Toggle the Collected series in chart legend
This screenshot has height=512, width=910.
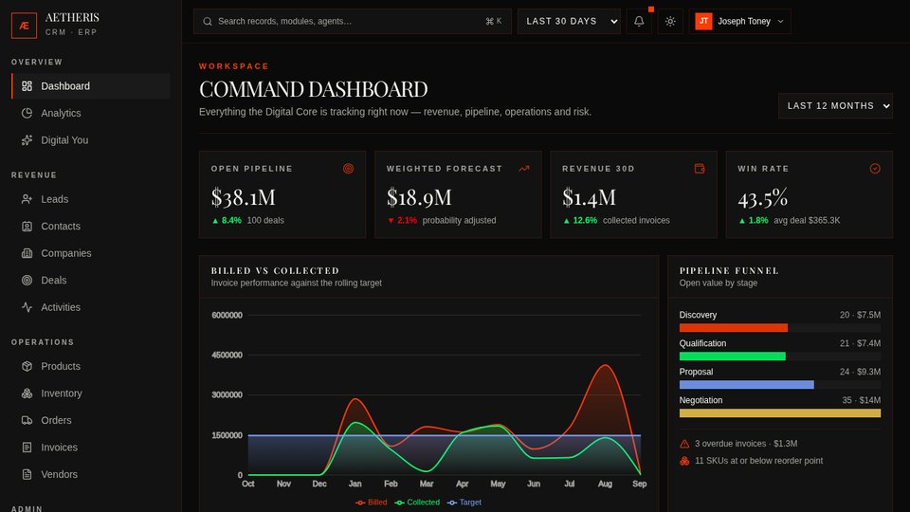tap(417, 503)
